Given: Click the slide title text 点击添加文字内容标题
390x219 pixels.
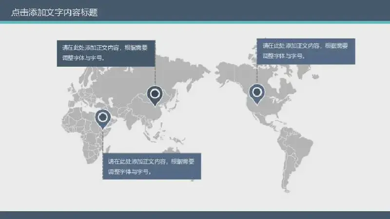Looking at the screenshot, I should click(55, 12).
